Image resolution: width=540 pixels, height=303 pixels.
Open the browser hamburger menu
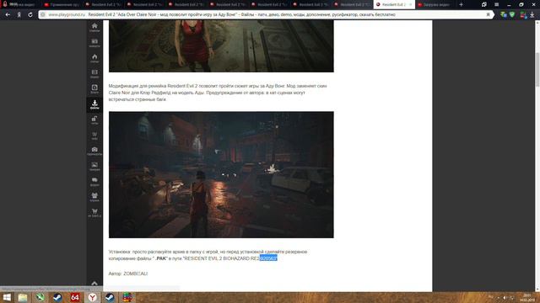click(x=497, y=4)
